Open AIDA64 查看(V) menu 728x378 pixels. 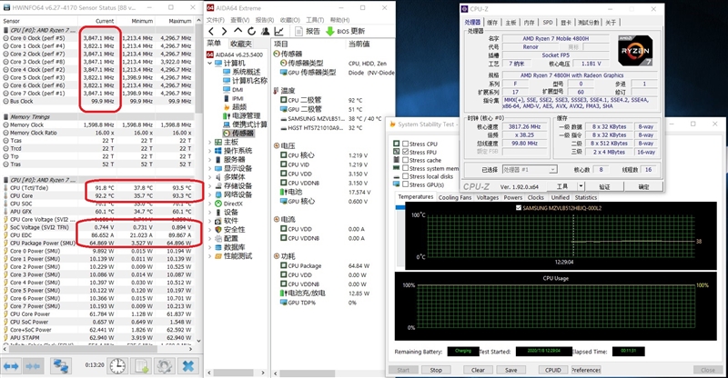click(x=240, y=20)
